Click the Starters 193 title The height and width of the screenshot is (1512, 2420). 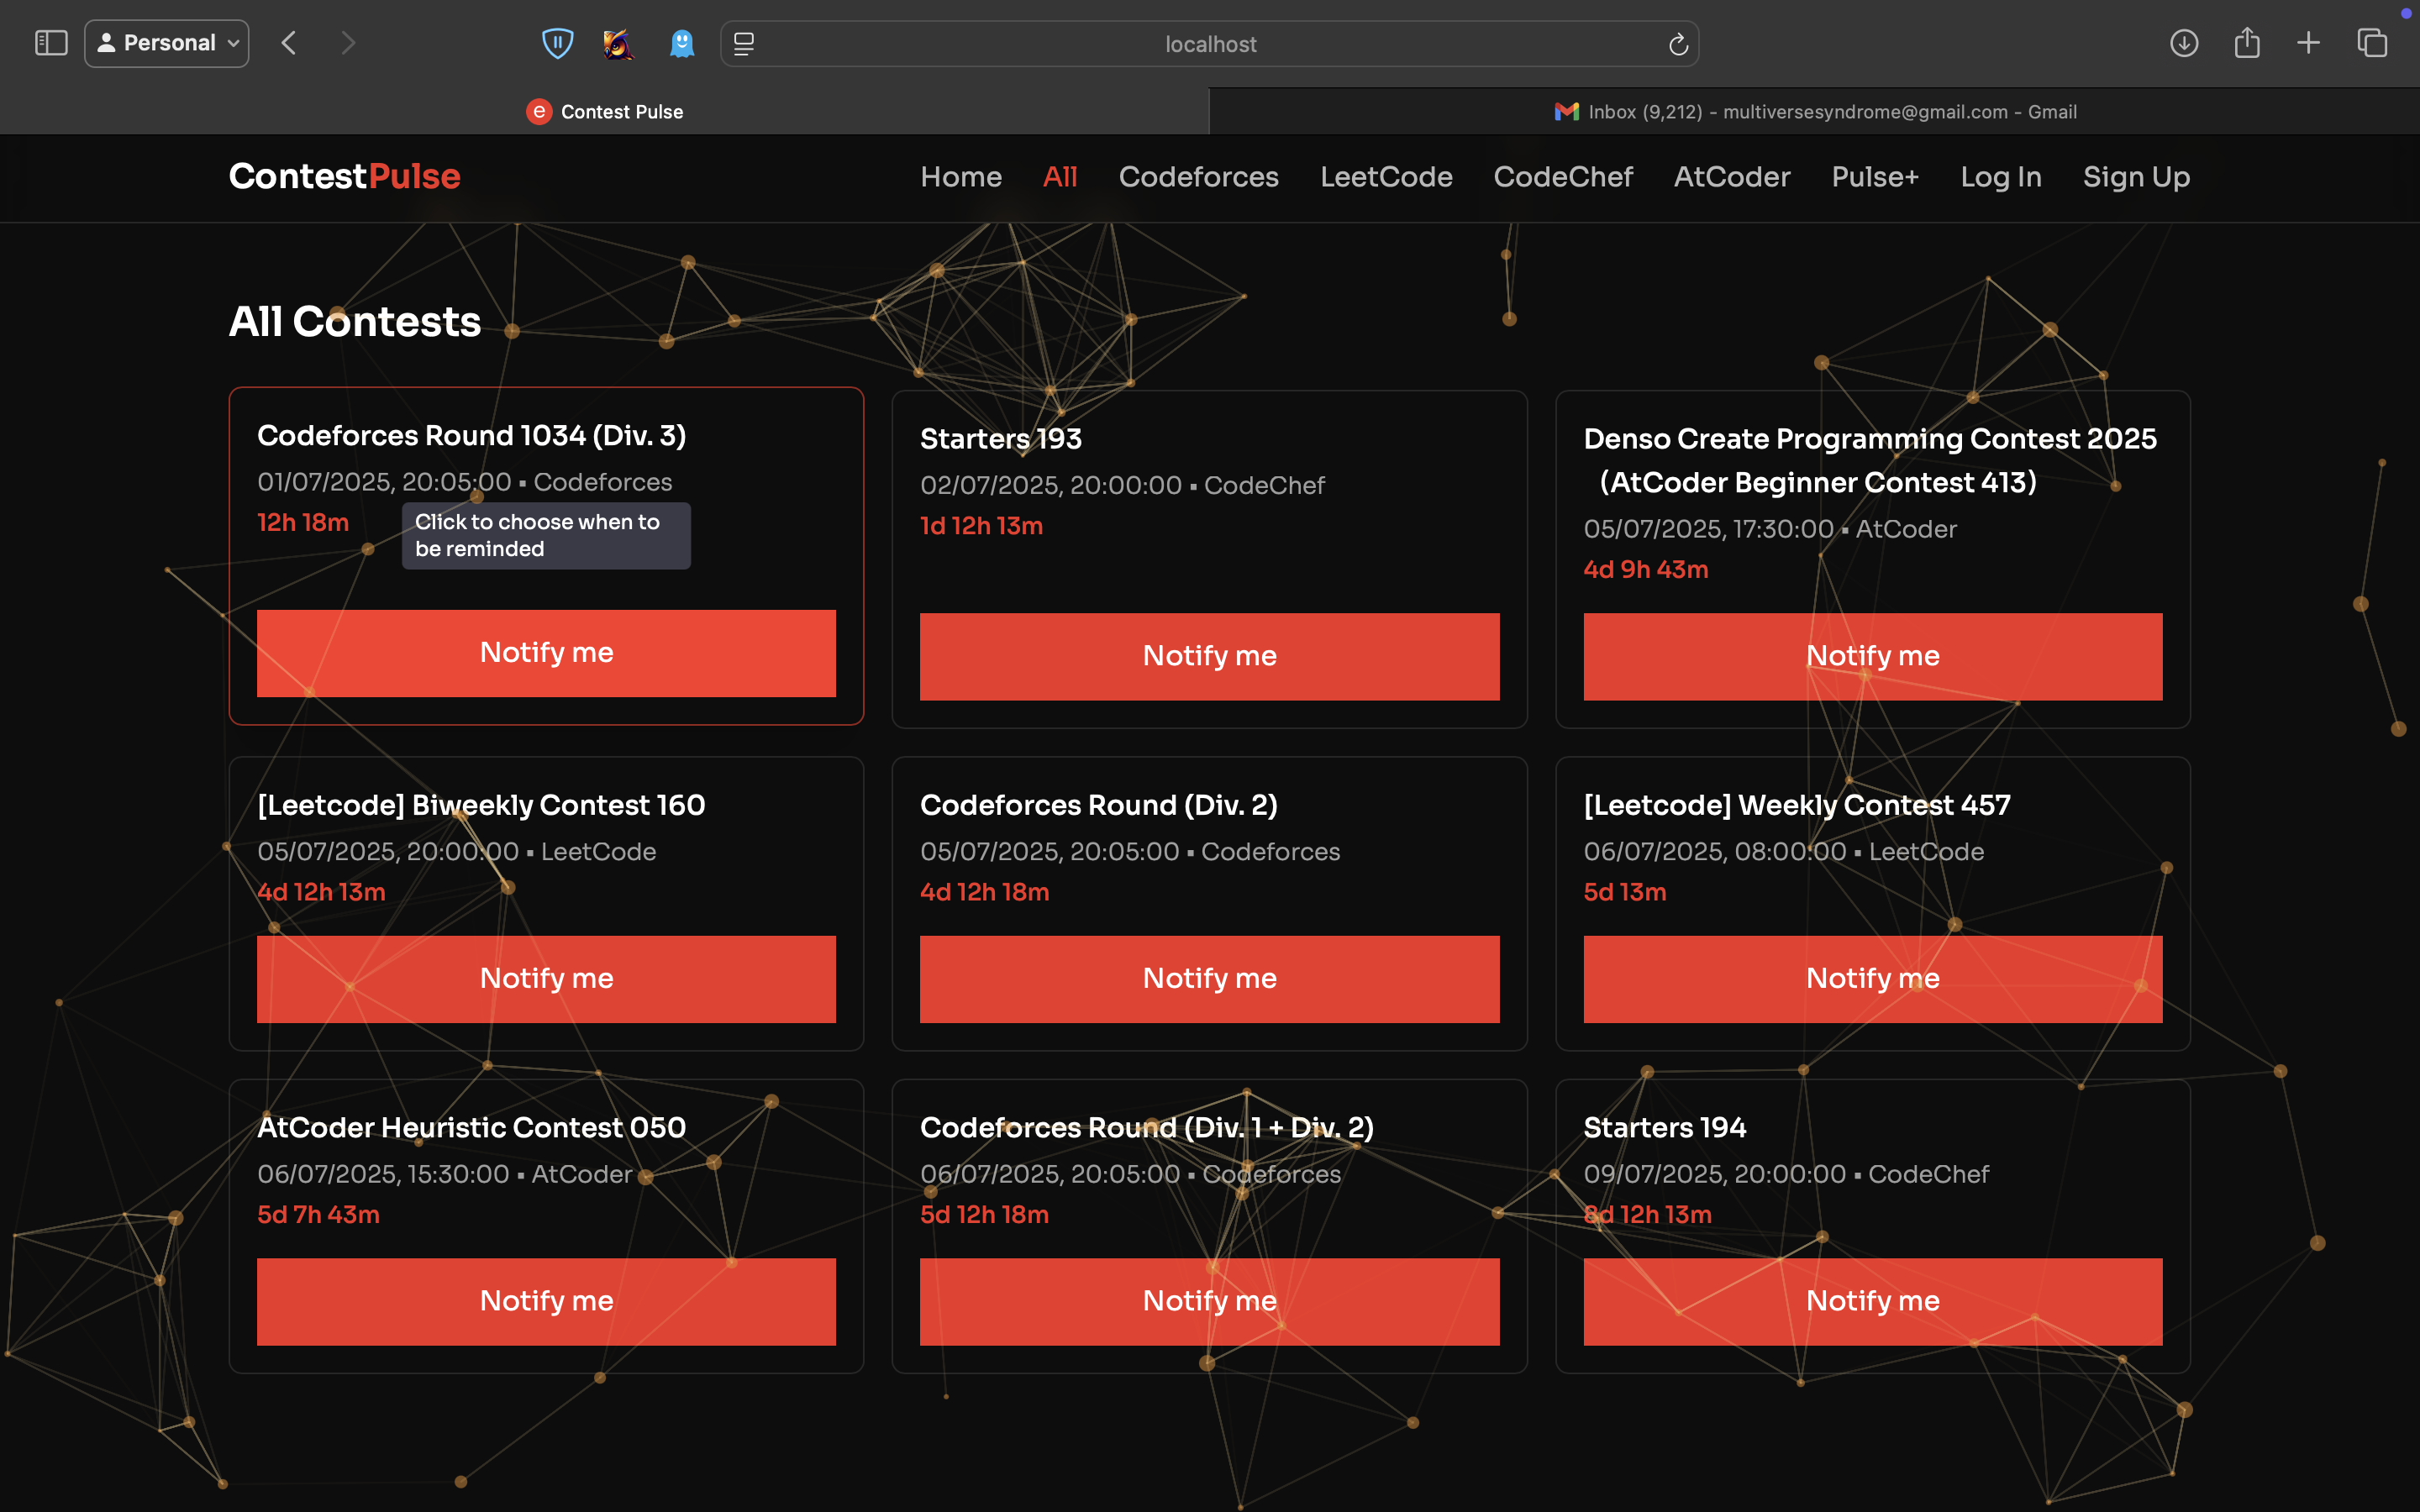click(1001, 439)
